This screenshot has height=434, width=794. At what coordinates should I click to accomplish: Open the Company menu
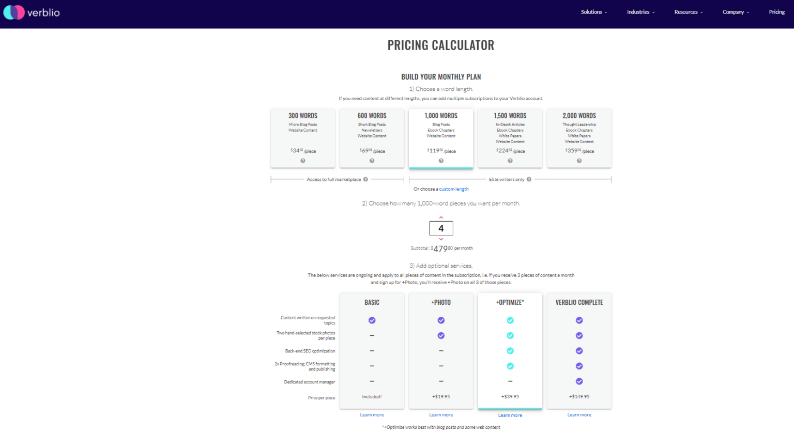pyautogui.click(x=736, y=12)
